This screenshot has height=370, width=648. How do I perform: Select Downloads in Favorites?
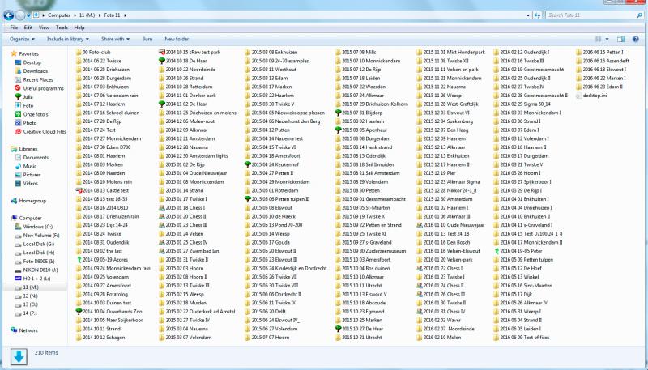point(35,71)
